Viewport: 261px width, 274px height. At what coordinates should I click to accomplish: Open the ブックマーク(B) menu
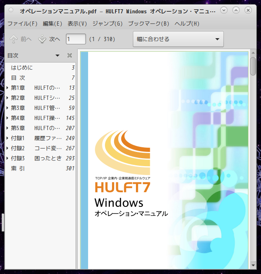click(149, 23)
